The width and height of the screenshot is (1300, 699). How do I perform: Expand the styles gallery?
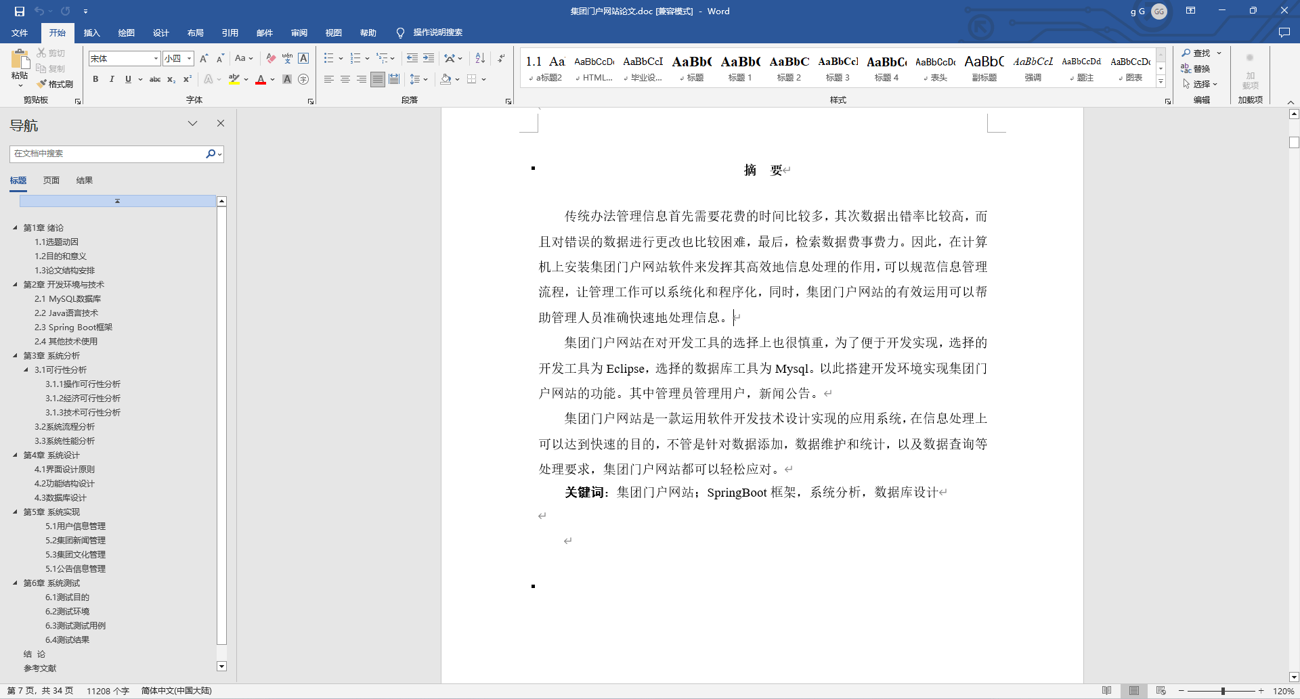[x=1161, y=82]
